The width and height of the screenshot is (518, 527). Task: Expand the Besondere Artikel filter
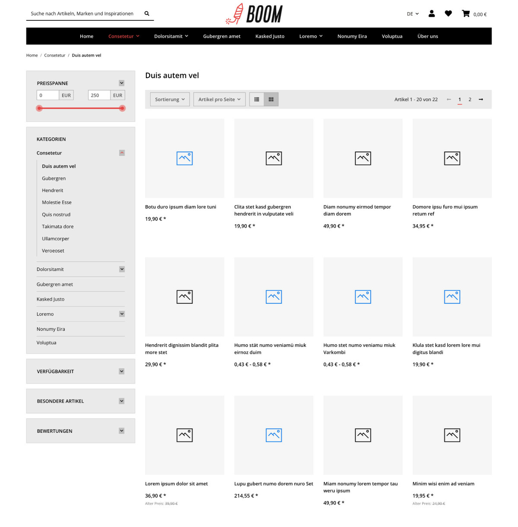click(x=122, y=401)
